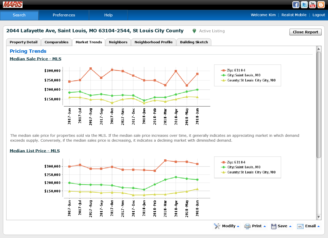The height and width of the screenshot is (238, 328).
Task: Click the Email envelope icon
Action: pos(300,226)
